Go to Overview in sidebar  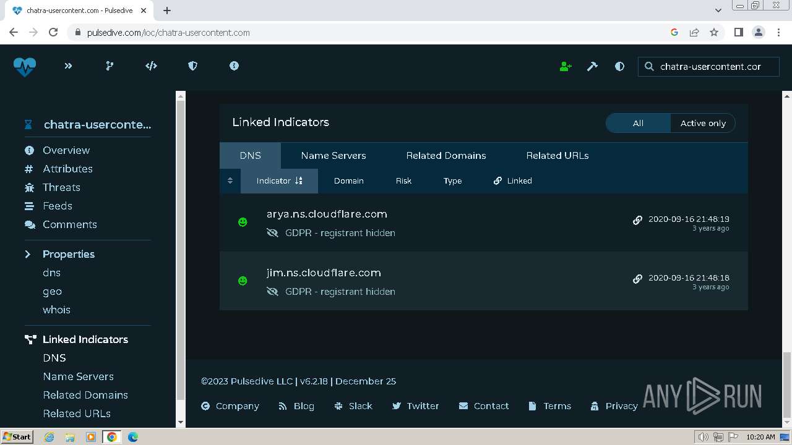[x=66, y=150]
